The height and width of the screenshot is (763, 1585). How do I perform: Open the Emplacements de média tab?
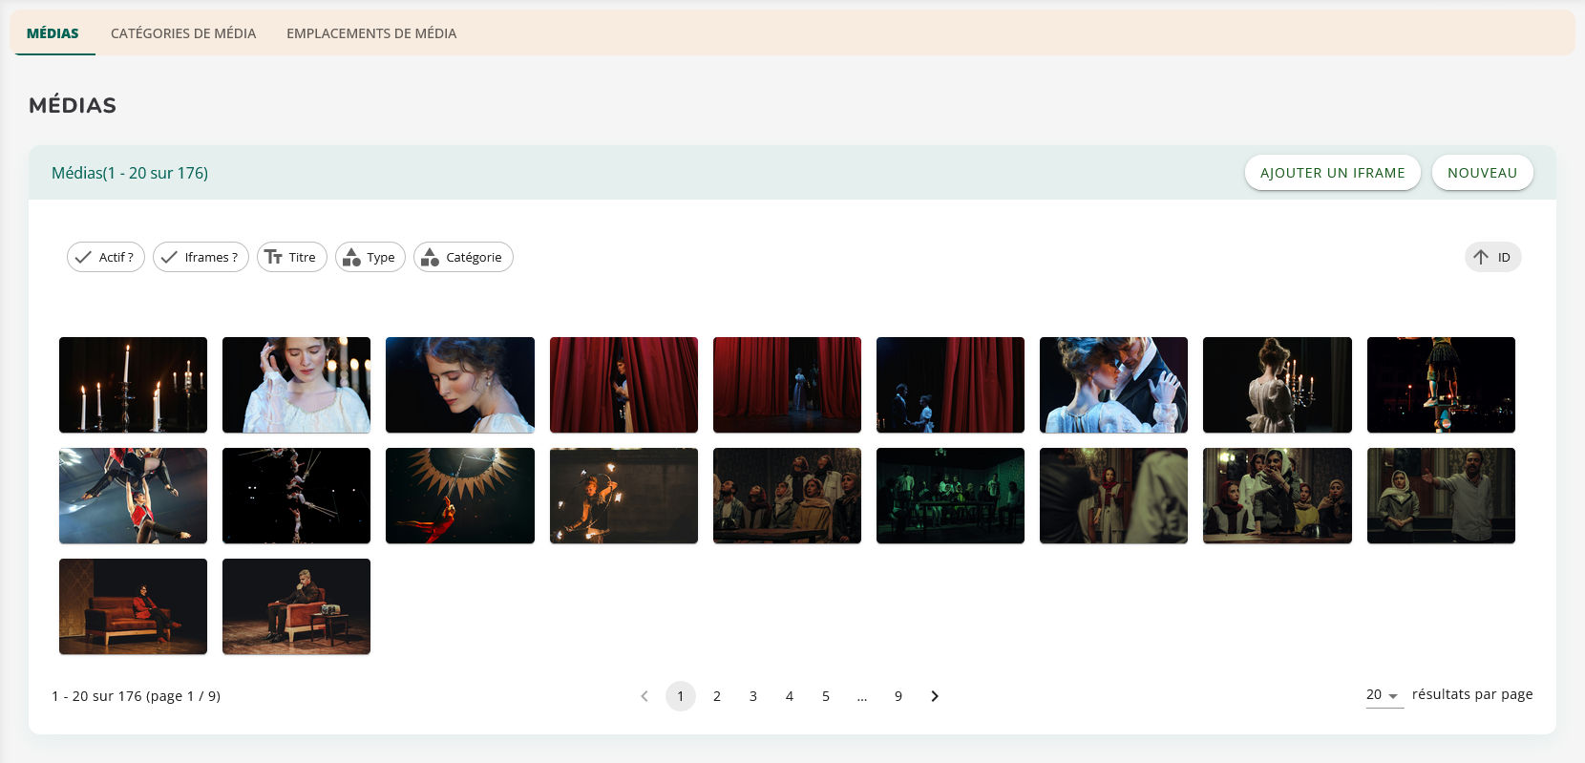click(x=371, y=33)
